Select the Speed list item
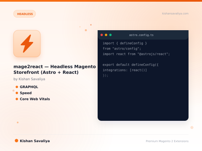202x151 pixels. (26, 93)
